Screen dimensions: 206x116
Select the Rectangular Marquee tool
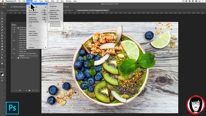click(x=2, y=16)
